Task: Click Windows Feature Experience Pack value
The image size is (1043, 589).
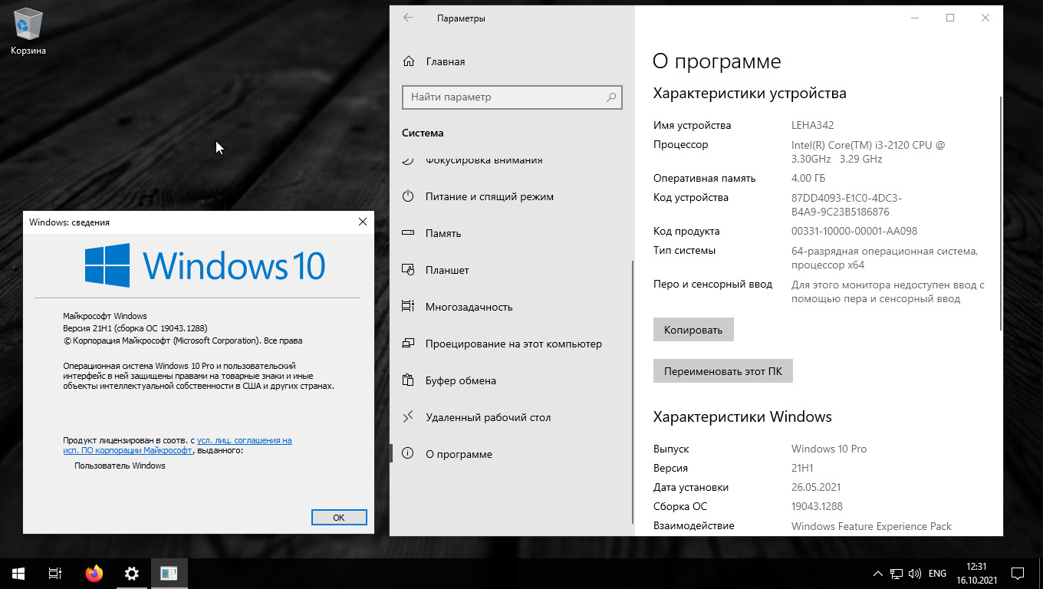Action: 871,526
